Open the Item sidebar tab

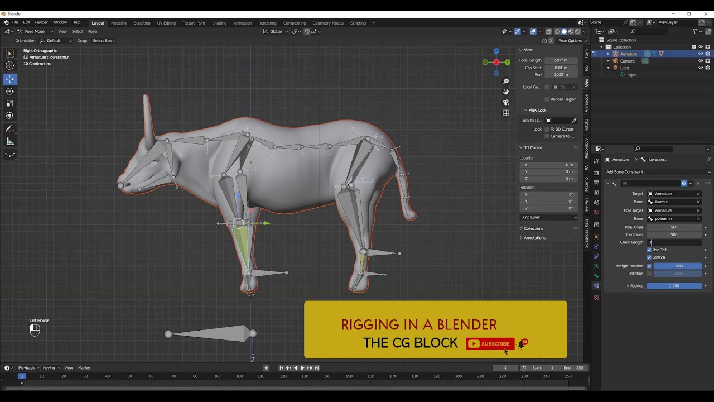click(586, 53)
